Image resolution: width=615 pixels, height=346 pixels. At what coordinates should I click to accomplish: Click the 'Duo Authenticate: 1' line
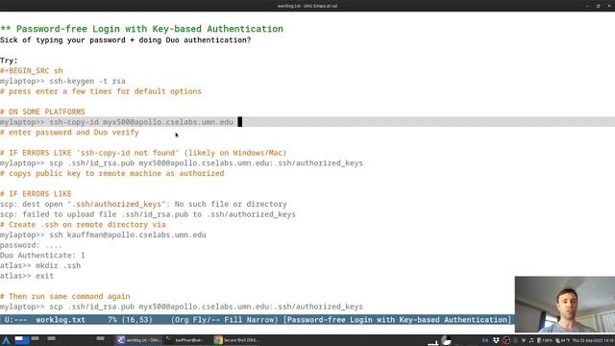click(x=42, y=256)
